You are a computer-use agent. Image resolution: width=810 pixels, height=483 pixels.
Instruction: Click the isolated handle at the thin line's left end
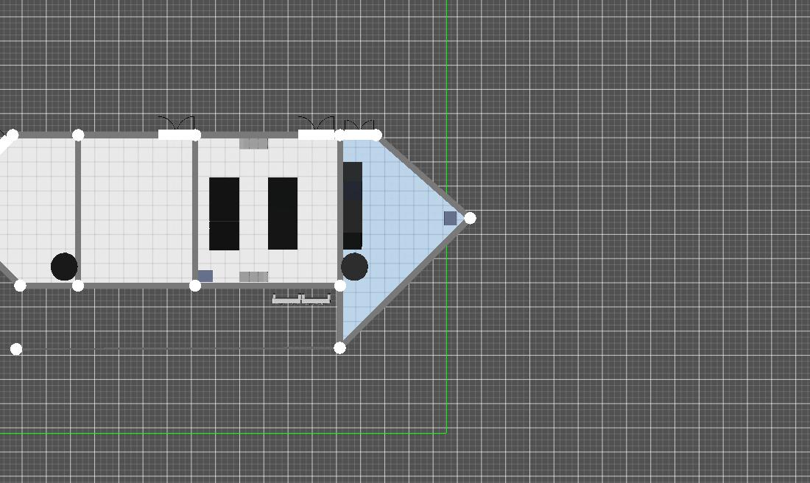tap(16, 349)
